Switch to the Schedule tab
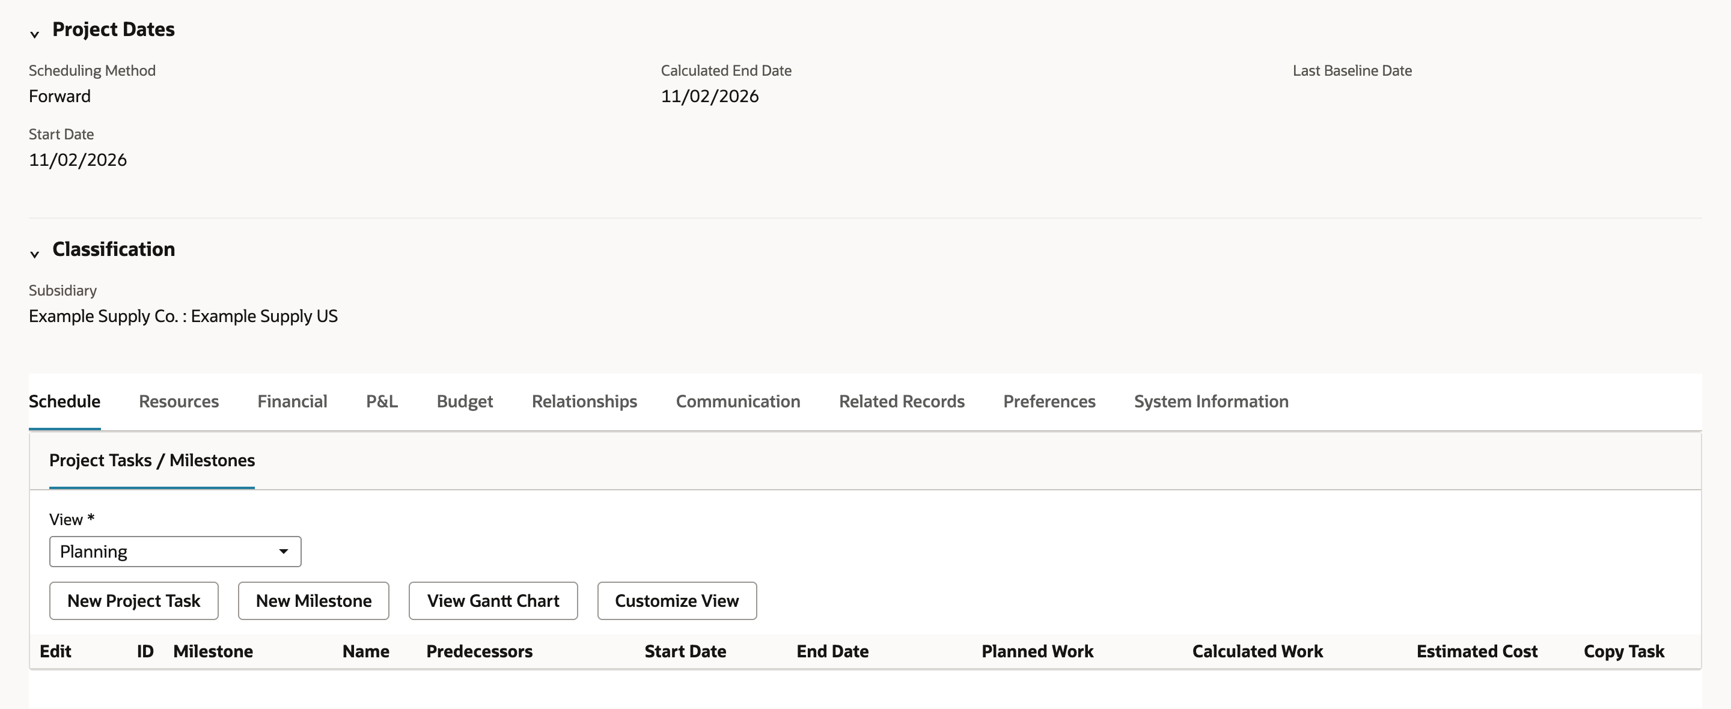The height and width of the screenshot is (709, 1731). click(64, 401)
